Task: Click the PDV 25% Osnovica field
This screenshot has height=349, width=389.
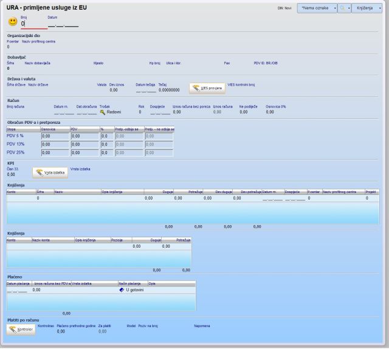Action: click(54, 153)
